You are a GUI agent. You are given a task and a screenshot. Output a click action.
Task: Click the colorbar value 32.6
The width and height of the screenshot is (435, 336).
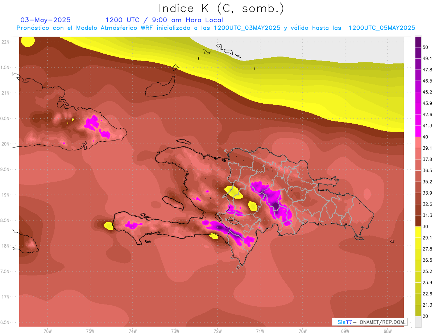[427, 204]
